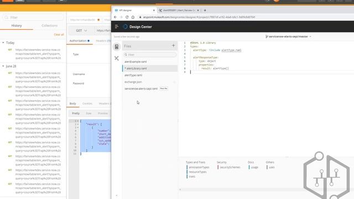Open exchange.json in the file list
This screenshot has width=354, height=199.
click(x=150, y=82)
